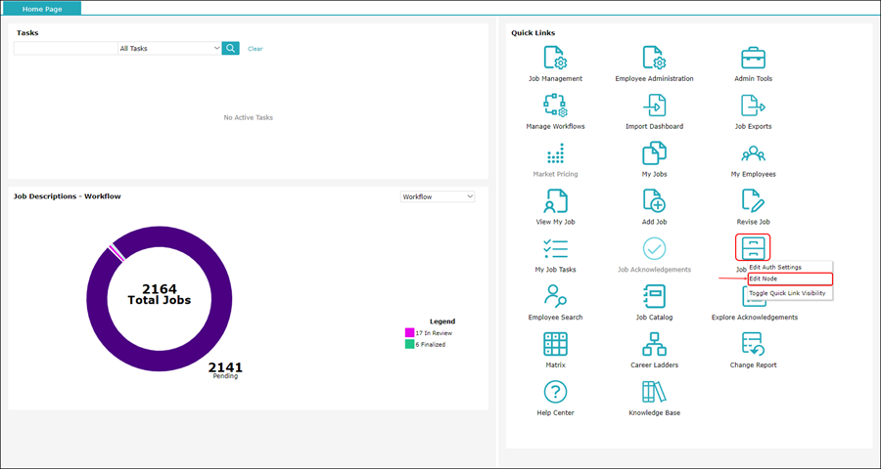The height and width of the screenshot is (470, 881).
Task: Open the Manage Workflows icon
Action: point(555,106)
